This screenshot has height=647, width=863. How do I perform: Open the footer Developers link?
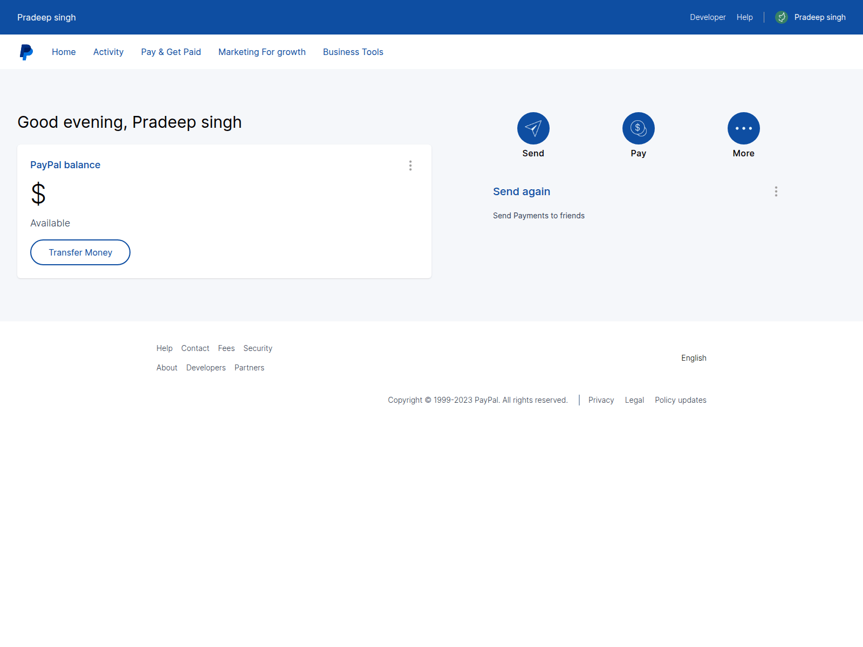coord(206,368)
